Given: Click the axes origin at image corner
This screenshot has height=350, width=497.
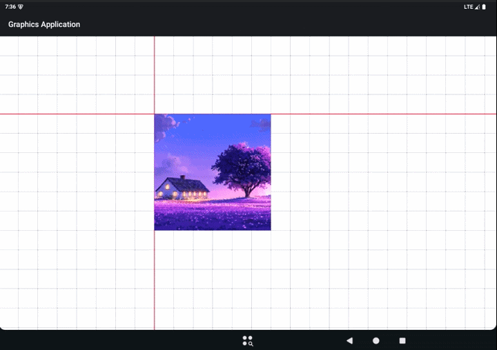Looking at the screenshot, I should click(x=155, y=114).
